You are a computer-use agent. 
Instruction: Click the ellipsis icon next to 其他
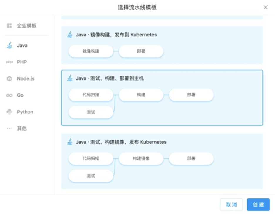pos(9,128)
